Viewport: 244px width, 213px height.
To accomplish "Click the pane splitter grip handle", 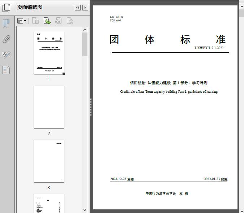I will (91, 107).
